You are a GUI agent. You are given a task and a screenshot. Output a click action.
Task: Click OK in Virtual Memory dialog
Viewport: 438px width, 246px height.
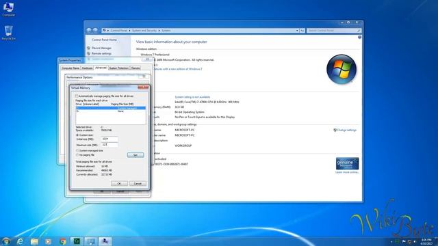pyautogui.click(x=119, y=183)
